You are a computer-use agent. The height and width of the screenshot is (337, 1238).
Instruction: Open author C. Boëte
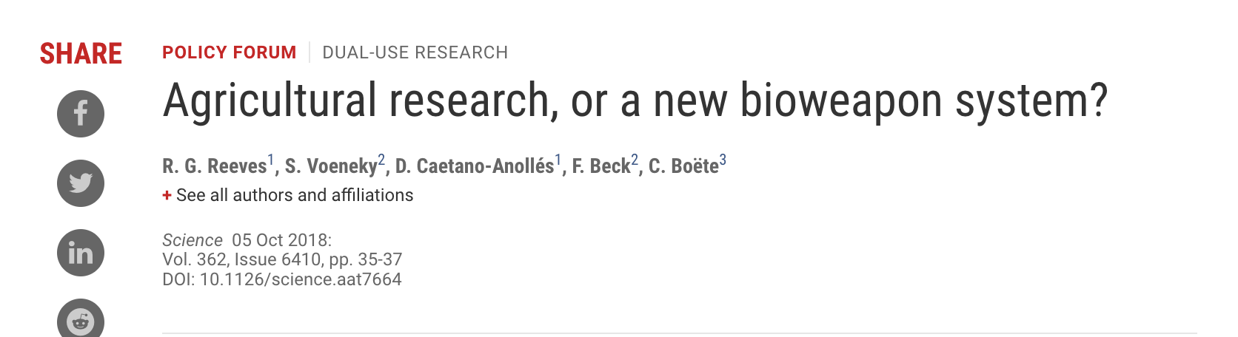(x=683, y=166)
